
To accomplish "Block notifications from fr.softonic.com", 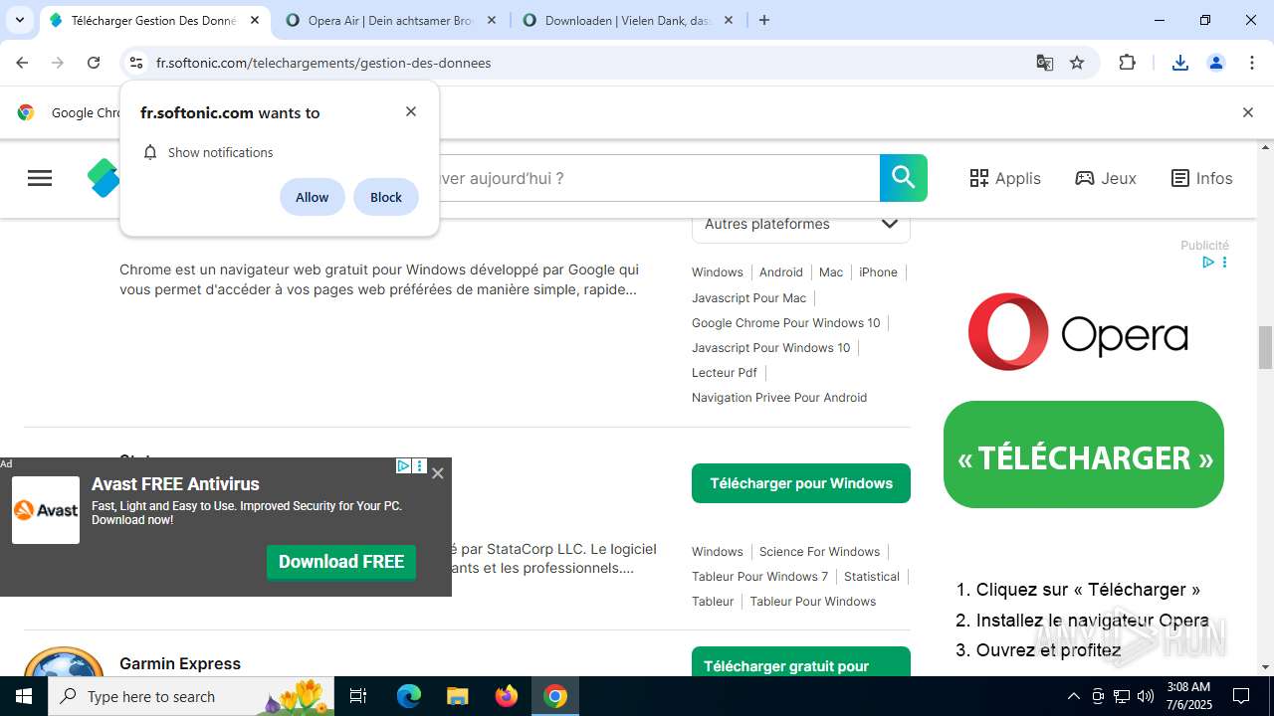I will click(386, 197).
